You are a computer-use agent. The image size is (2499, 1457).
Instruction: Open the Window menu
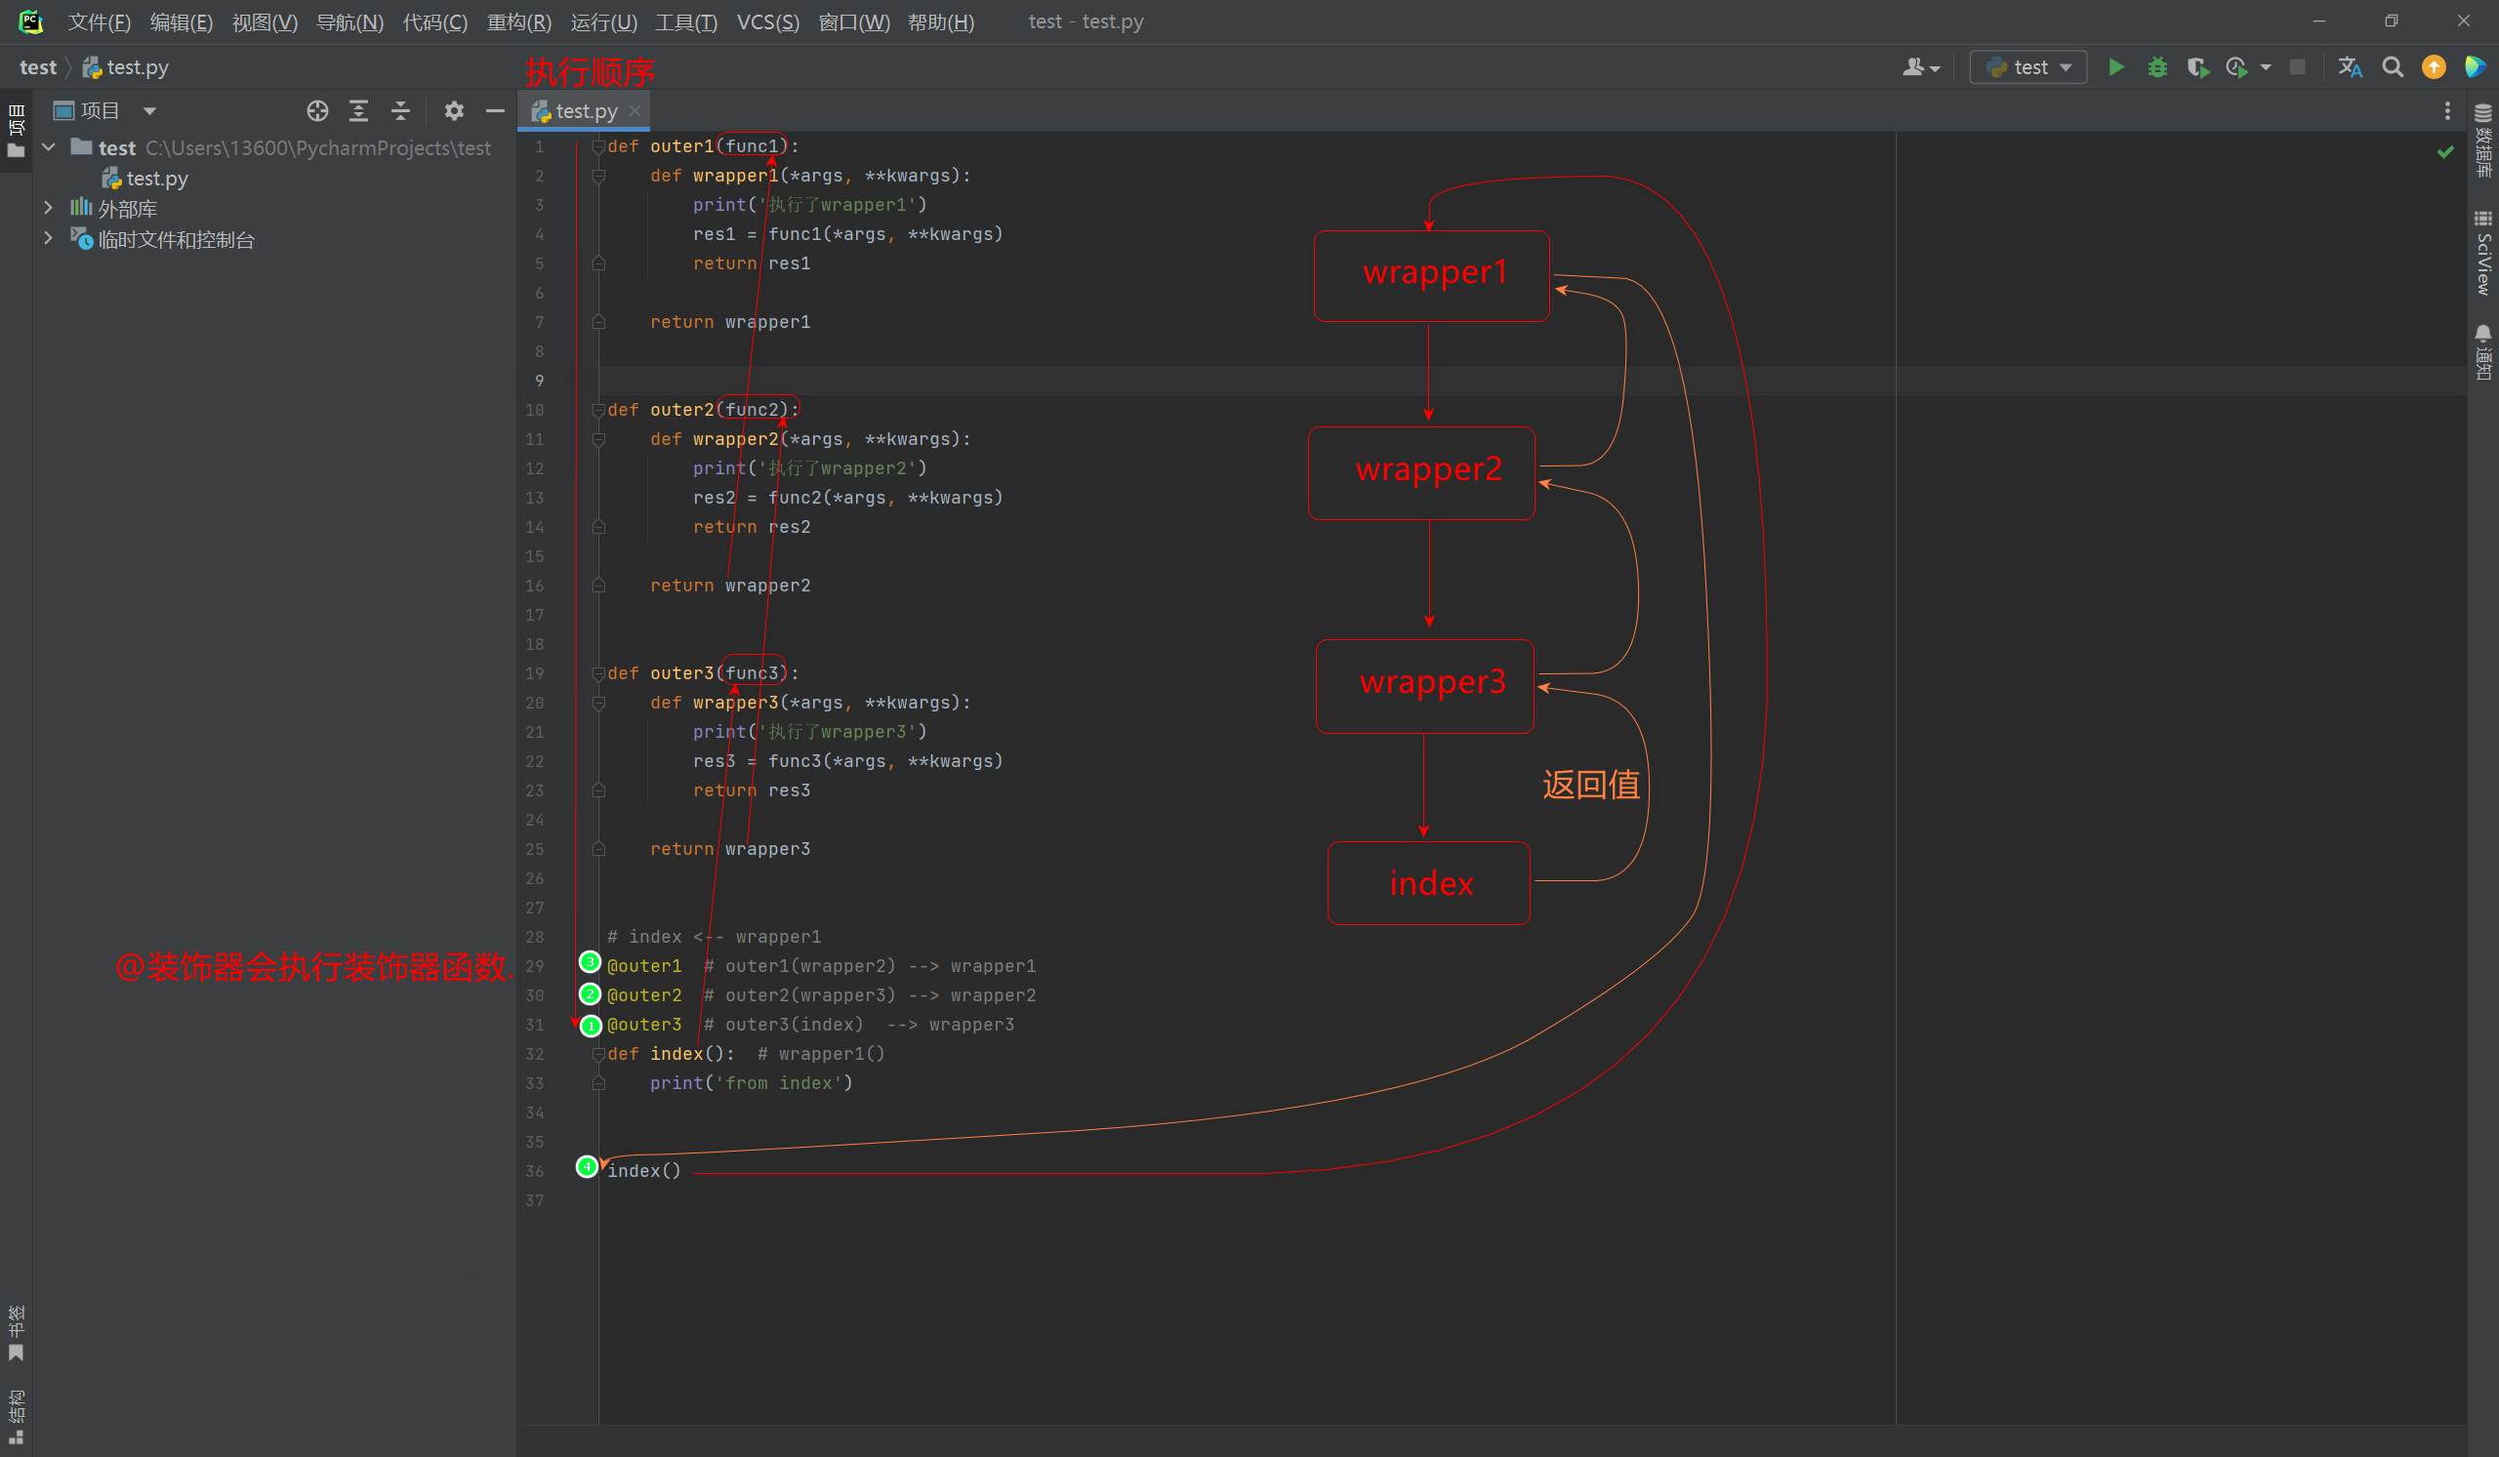pos(854,21)
